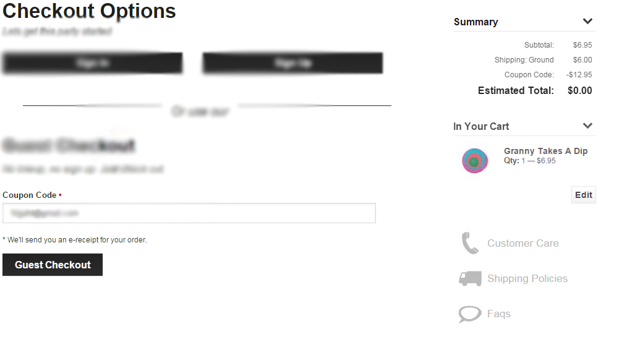The image size is (635, 342).
Task: Open the Faqs link
Action: (499, 314)
